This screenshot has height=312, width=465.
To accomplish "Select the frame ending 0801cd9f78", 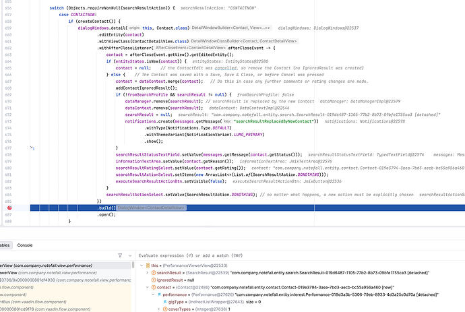I will coord(65,309).
